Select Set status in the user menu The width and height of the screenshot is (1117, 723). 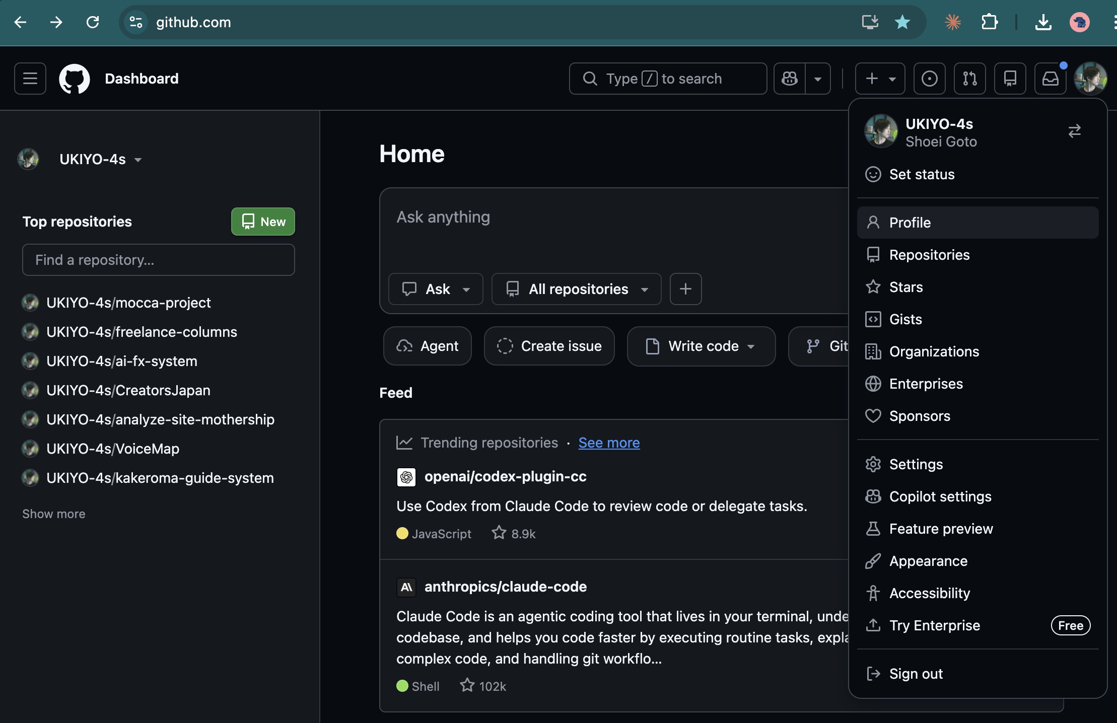click(x=978, y=174)
